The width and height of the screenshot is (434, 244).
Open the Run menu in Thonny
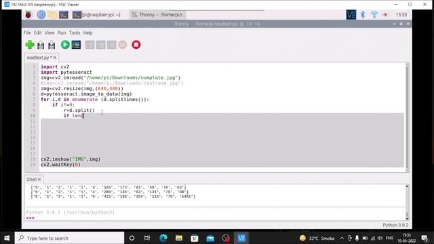[62, 33]
